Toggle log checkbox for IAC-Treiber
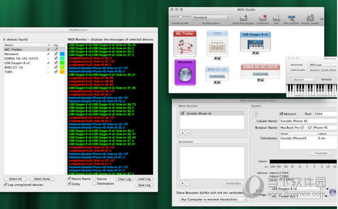 click(56, 50)
